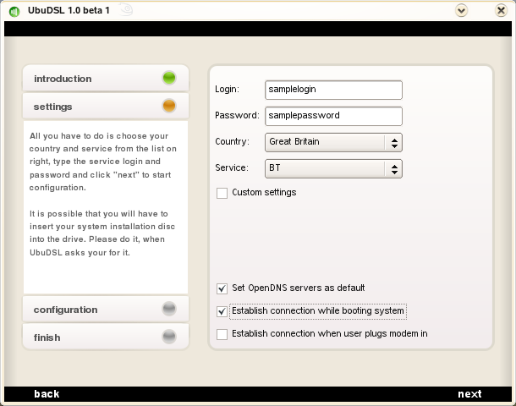Open the Country dropdown showing Great Britain
This screenshot has width=516, height=406.
(333, 142)
